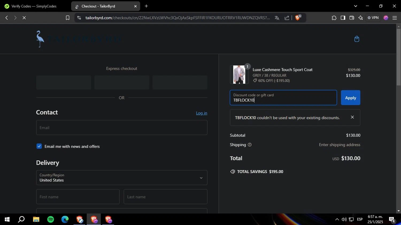
Task: Open Microsoft Edge from the taskbar
Action: click(x=65, y=219)
